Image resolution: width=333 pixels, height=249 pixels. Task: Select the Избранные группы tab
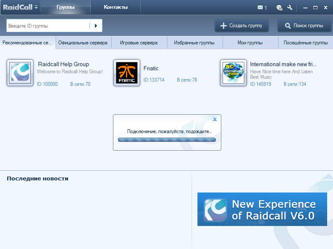pyautogui.click(x=195, y=43)
